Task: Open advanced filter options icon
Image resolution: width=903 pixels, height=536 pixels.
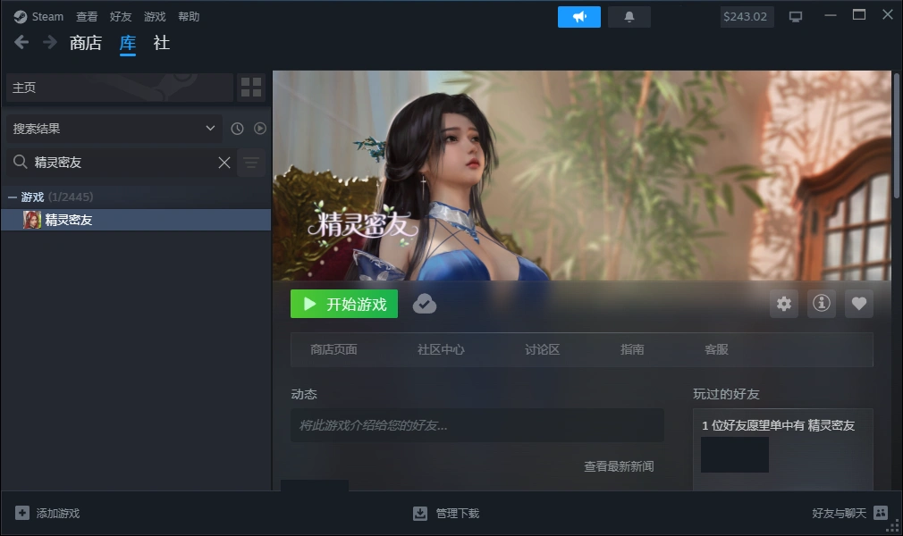Action: (251, 163)
